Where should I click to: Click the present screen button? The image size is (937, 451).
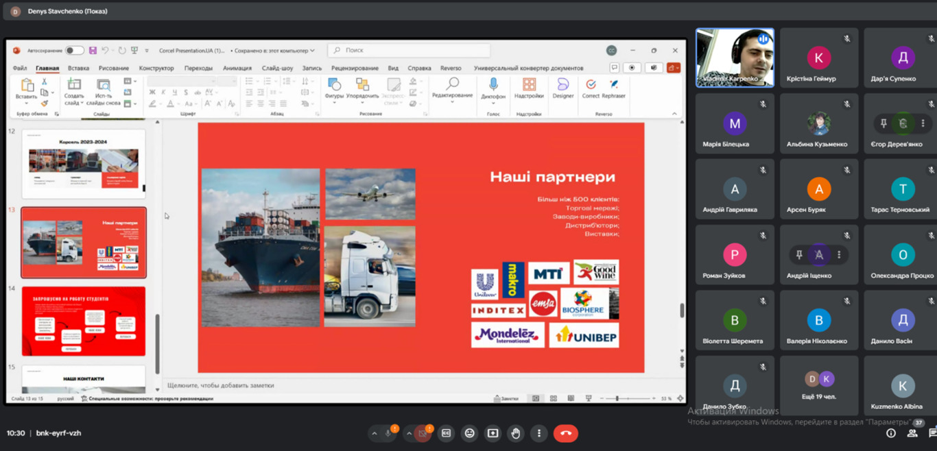pyautogui.click(x=493, y=433)
